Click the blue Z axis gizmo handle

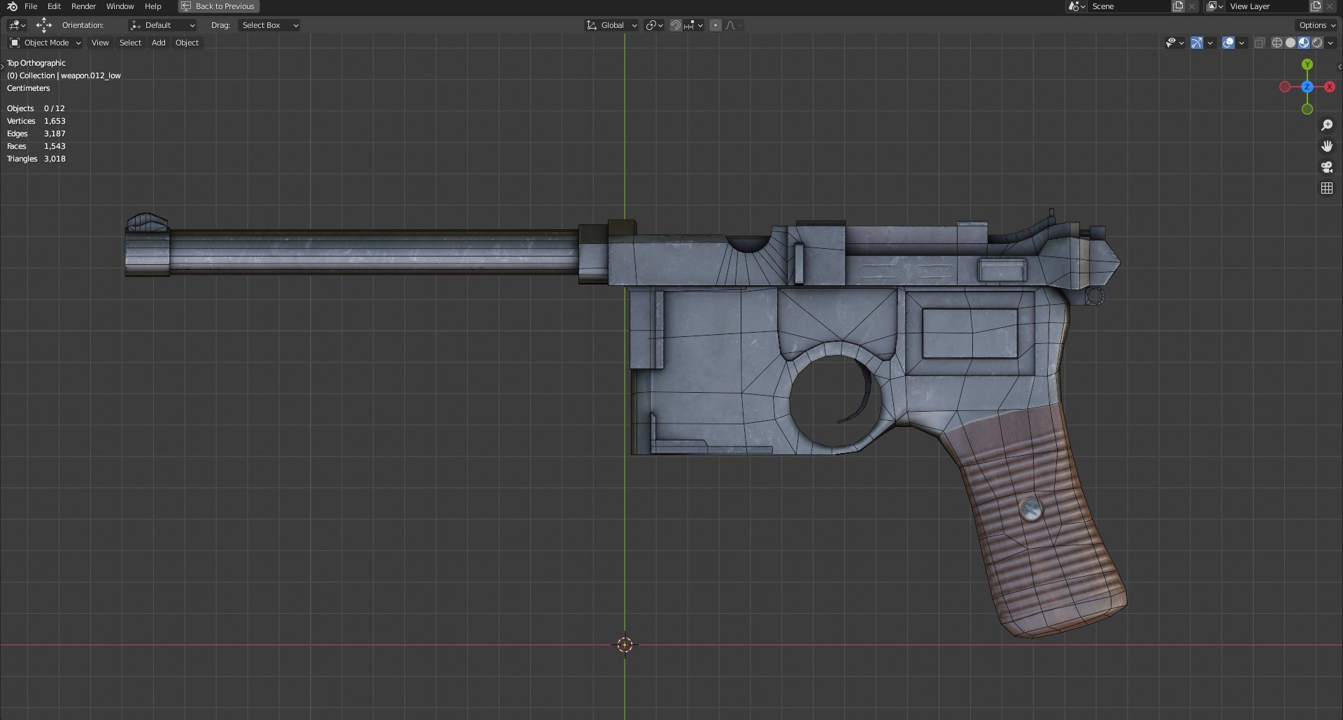point(1307,87)
